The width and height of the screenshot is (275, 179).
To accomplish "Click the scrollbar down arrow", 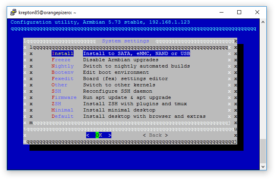I will tap(263, 167).
